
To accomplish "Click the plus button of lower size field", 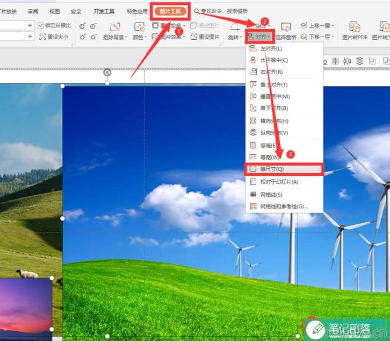I will coord(30,37).
